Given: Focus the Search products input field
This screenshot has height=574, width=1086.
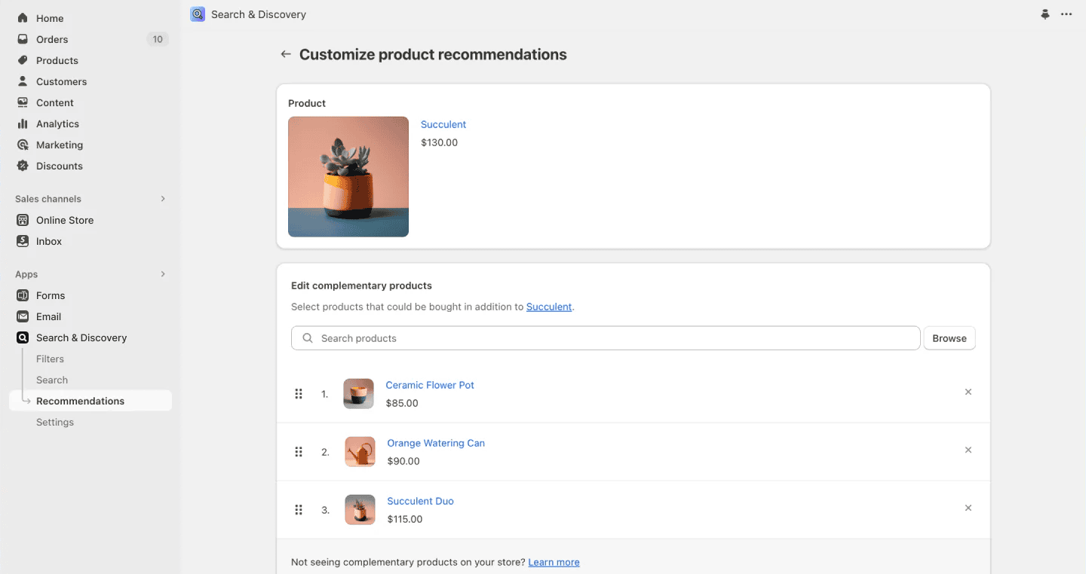Looking at the screenshot, I should tap(606, 338).
